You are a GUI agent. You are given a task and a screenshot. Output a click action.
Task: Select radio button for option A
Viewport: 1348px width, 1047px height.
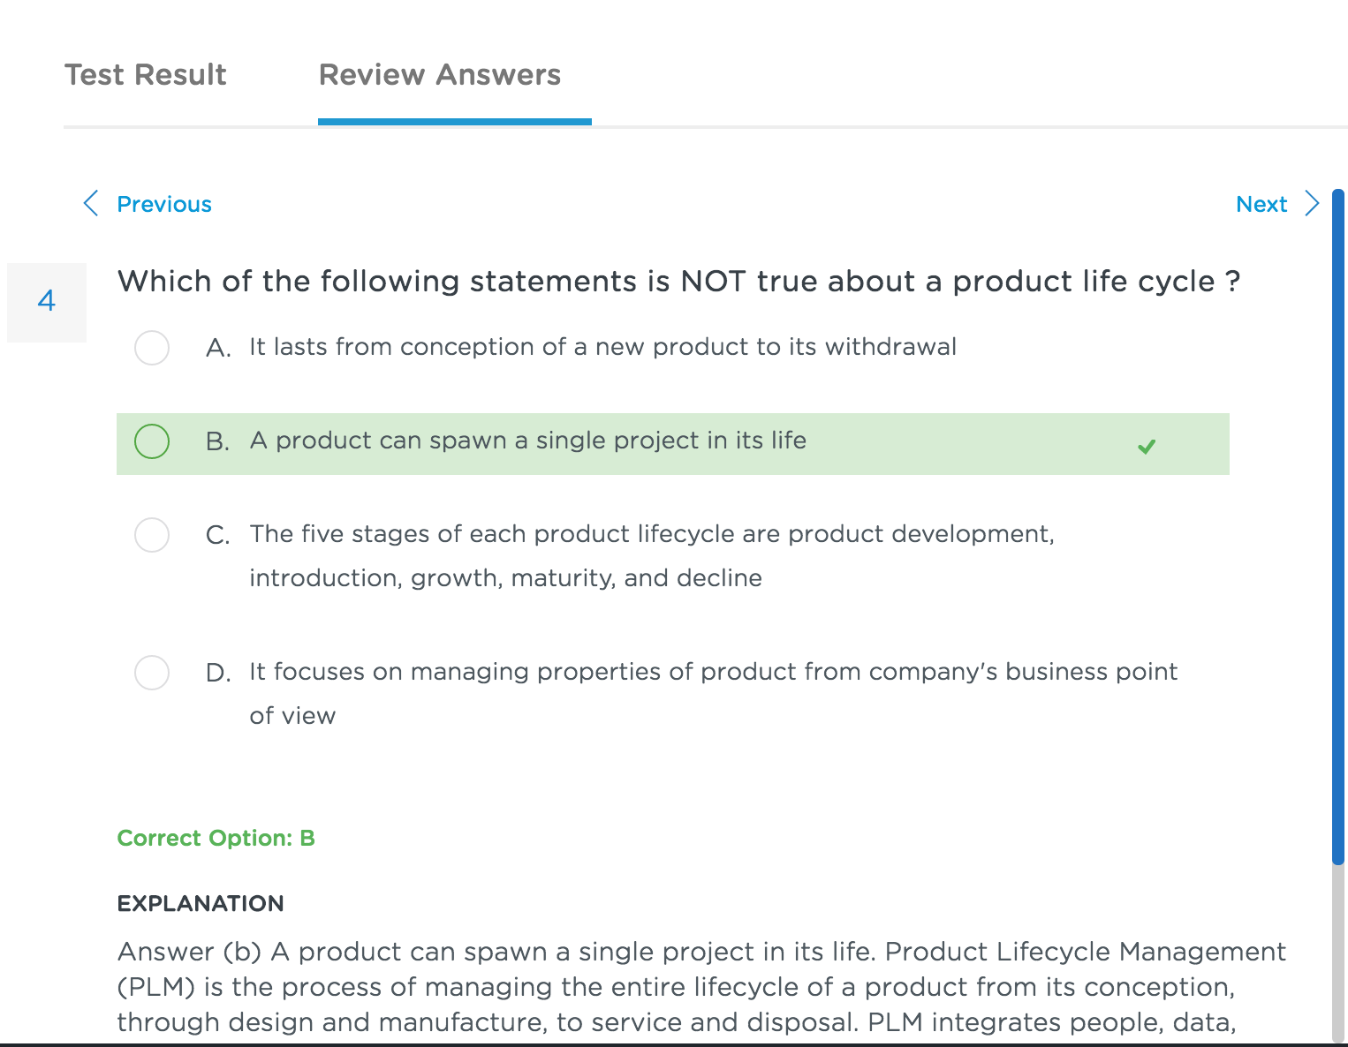click(x=152, y=348)
